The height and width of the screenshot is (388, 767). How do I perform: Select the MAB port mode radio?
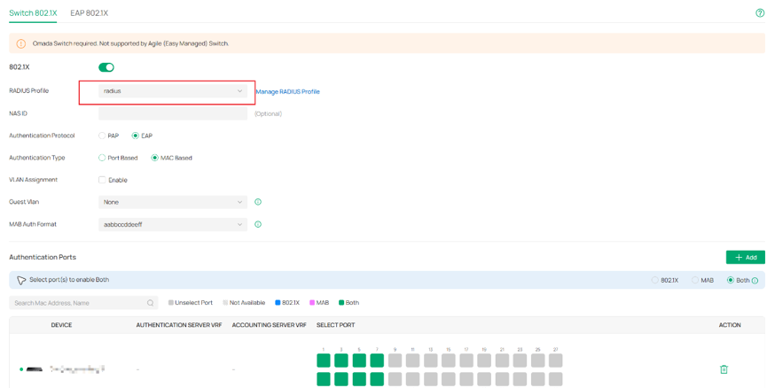pos(694,281)
